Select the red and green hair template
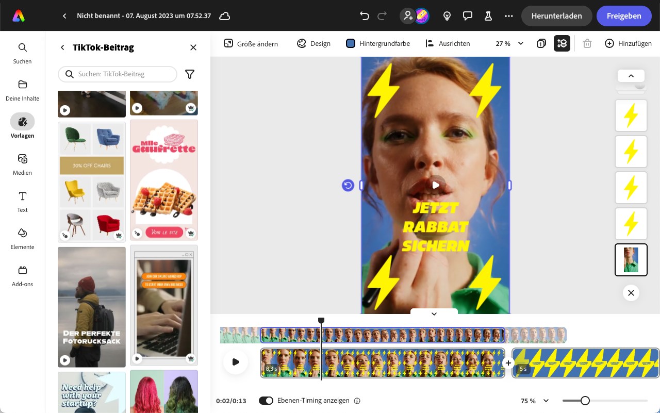660x413 pixels. click(x=164, y=391)
